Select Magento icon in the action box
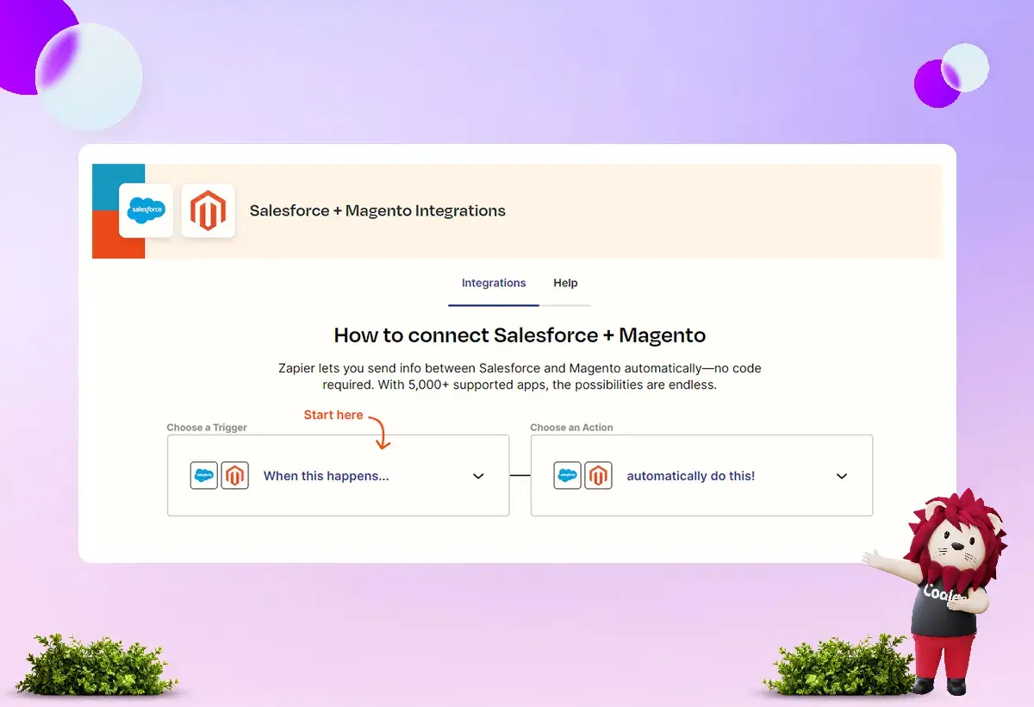The image size is (1034, 707). point(598,476)
